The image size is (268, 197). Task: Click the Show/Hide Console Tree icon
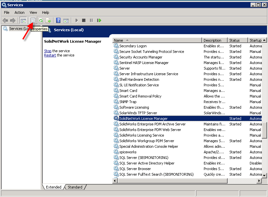point(23,20)
